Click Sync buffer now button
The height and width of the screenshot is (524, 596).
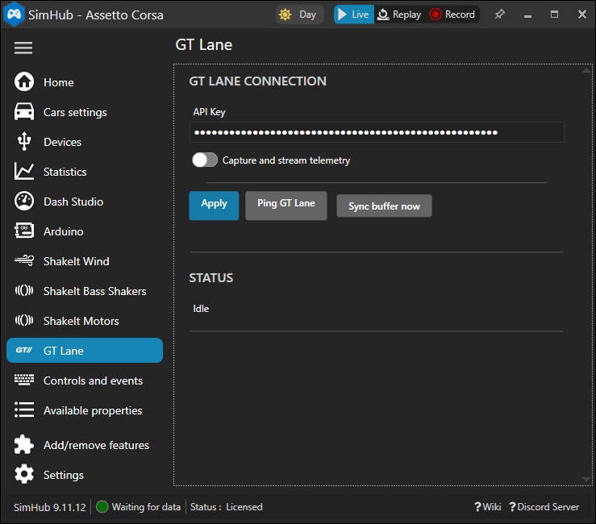point(384,206)
